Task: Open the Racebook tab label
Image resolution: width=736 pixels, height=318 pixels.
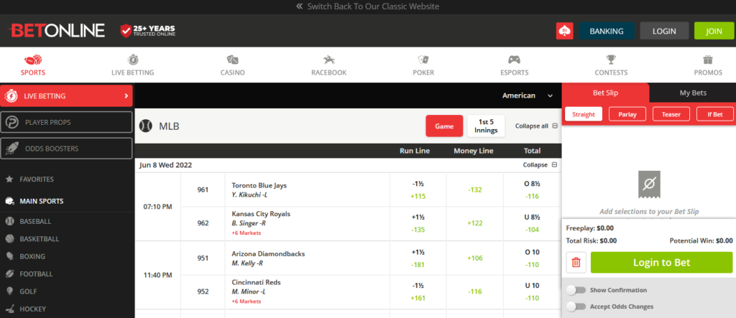Action: click(328, 73)
